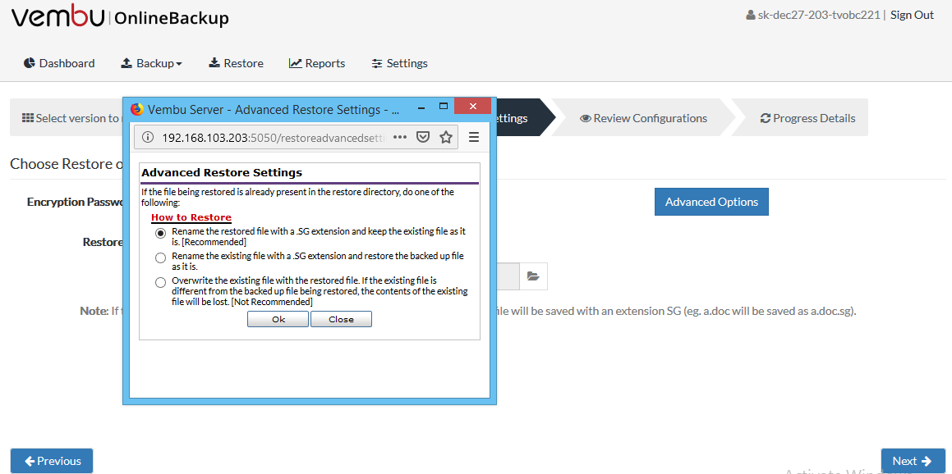Click the How to Restore link
The width and height of the screenshot is (952, 474).
191,217
